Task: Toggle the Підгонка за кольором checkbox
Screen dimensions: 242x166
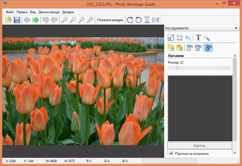Action: click(x=171, y=154)
